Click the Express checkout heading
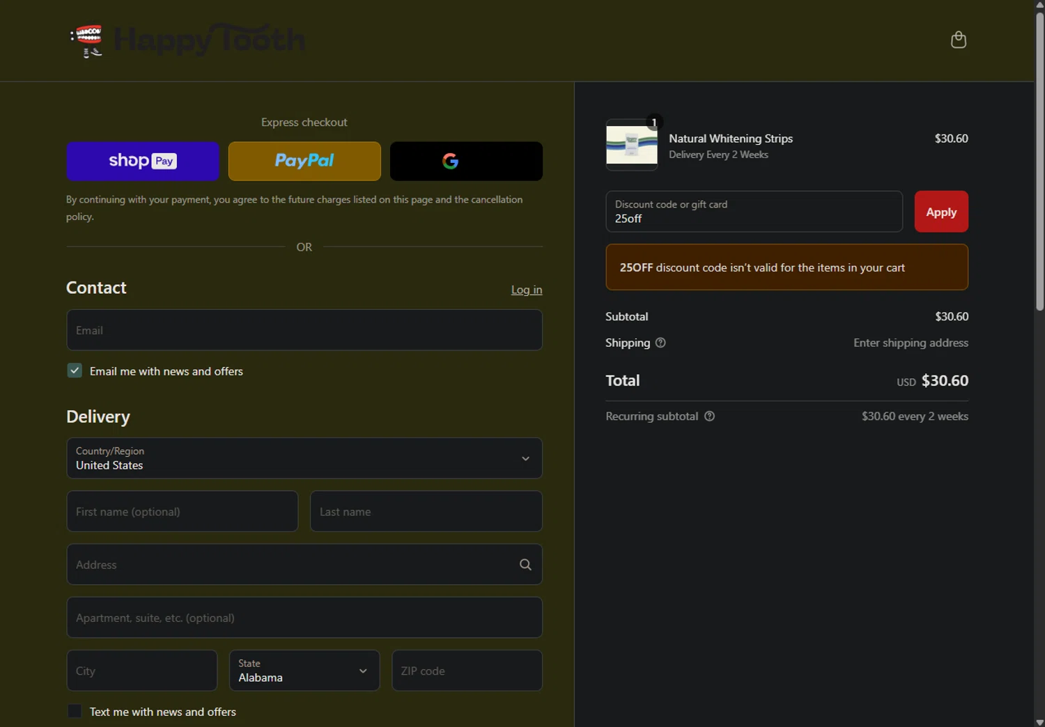 304,123
